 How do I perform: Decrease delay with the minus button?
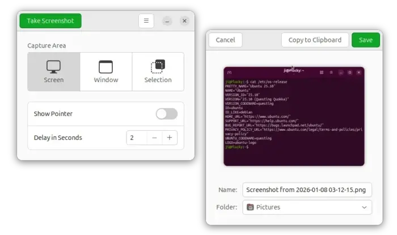pyautogui.click(x=154, y=138)
